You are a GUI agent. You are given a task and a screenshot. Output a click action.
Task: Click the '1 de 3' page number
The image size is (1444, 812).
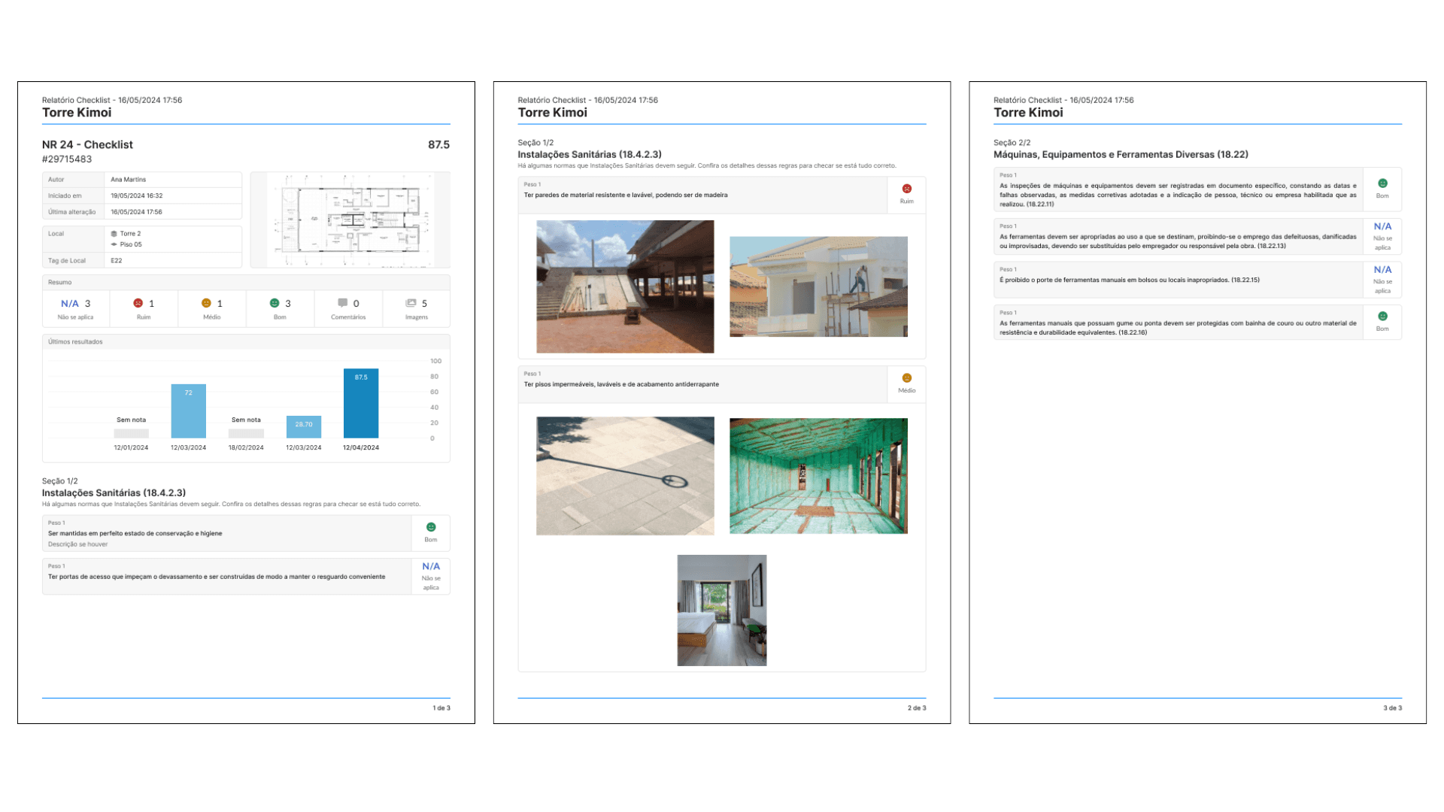coord(441,708)
